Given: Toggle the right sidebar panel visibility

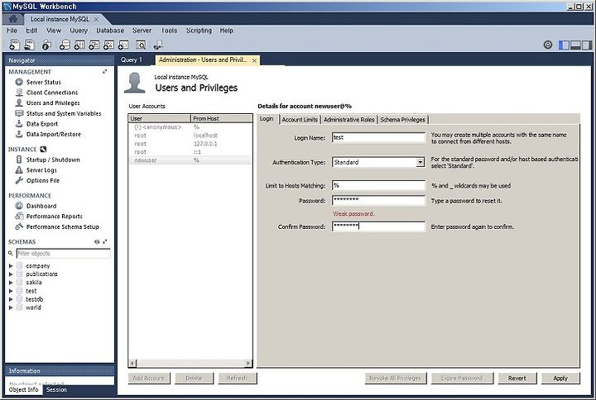Looking at the screenshot, I should 587,45.
